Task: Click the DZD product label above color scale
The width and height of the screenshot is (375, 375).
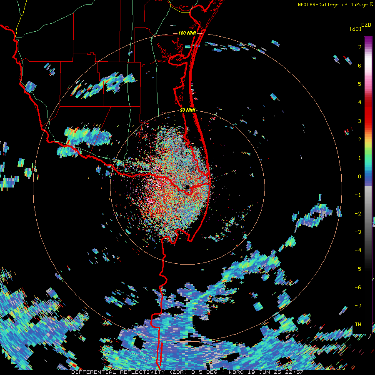Action: [x=366, y=25]
